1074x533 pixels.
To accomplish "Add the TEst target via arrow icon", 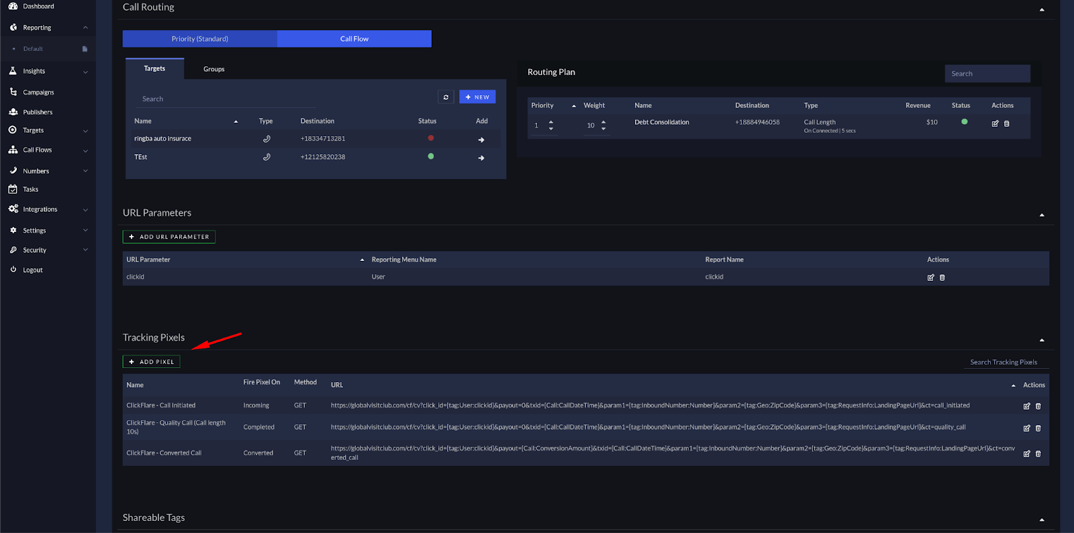I will [x=481, y=158].
